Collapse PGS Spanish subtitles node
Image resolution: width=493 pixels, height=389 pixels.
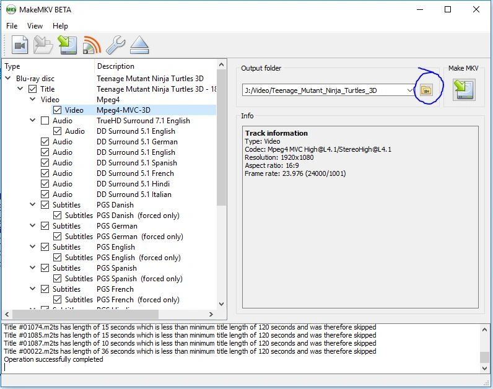click(x=32, y=268)
